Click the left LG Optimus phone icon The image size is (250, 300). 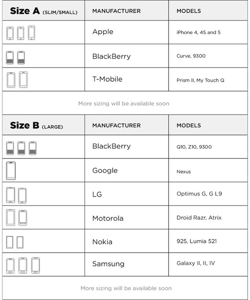11,194
